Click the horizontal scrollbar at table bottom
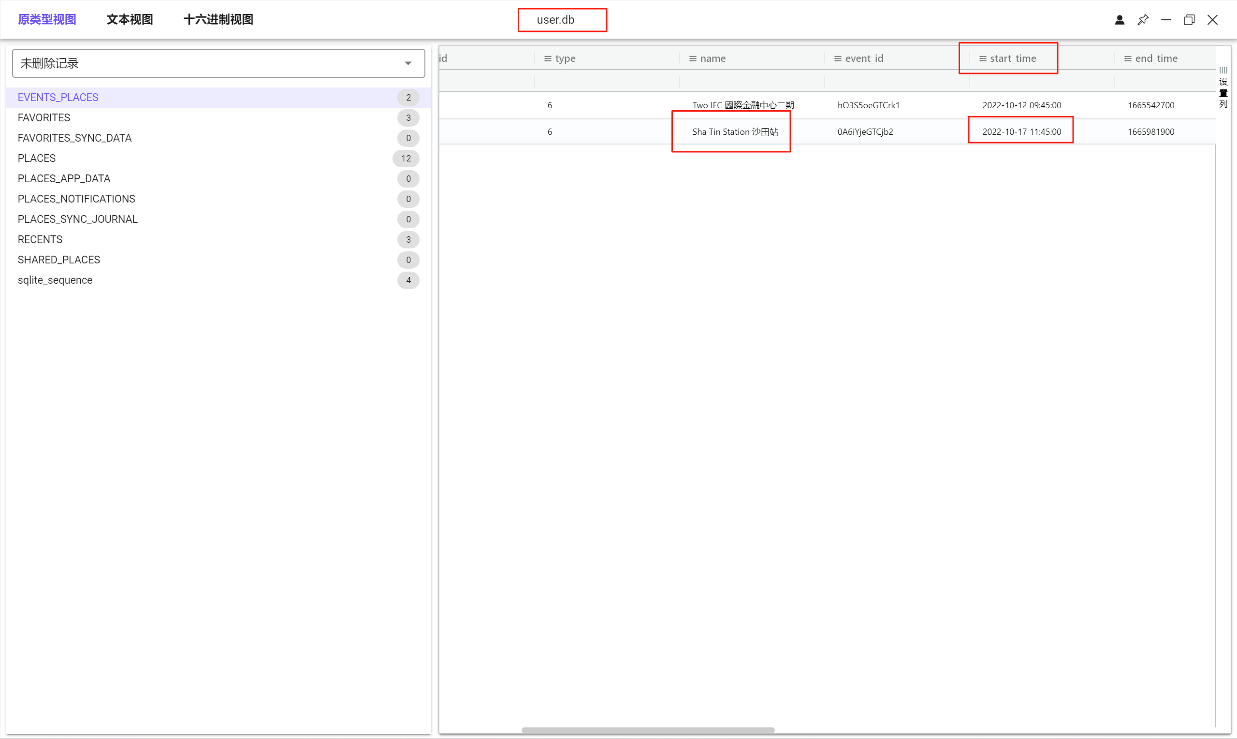The image size is (1237, 739). point(647,730)
